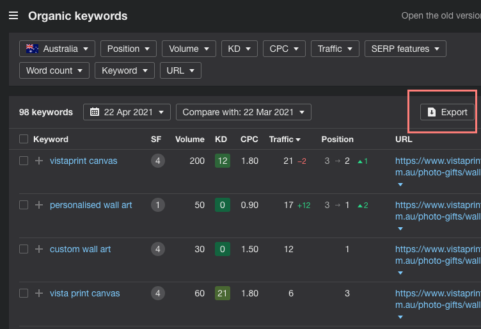Viewport: 481px width, 329px height.
Task: Click the Australia flag icon
Action: click(32, 49)
